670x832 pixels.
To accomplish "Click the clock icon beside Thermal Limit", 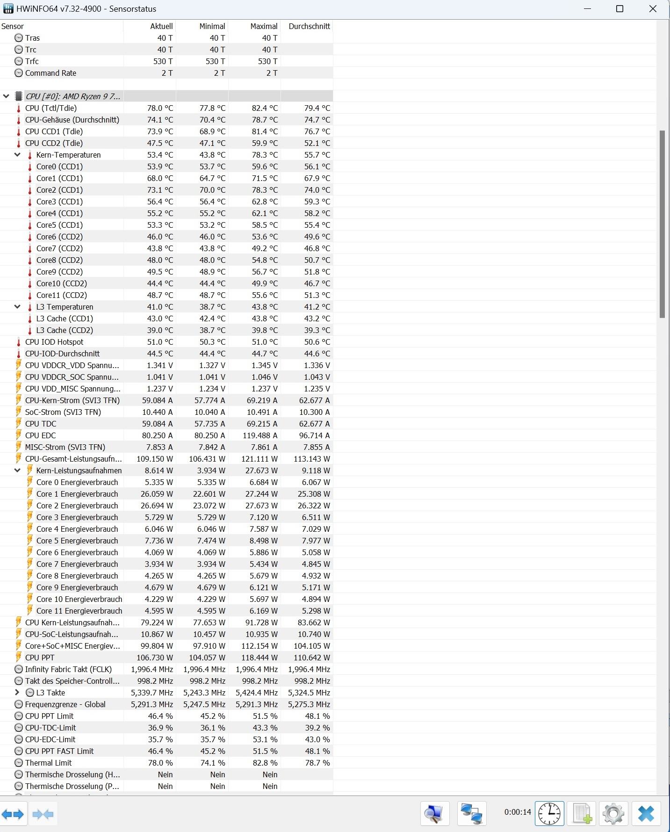I will (19, 763).
